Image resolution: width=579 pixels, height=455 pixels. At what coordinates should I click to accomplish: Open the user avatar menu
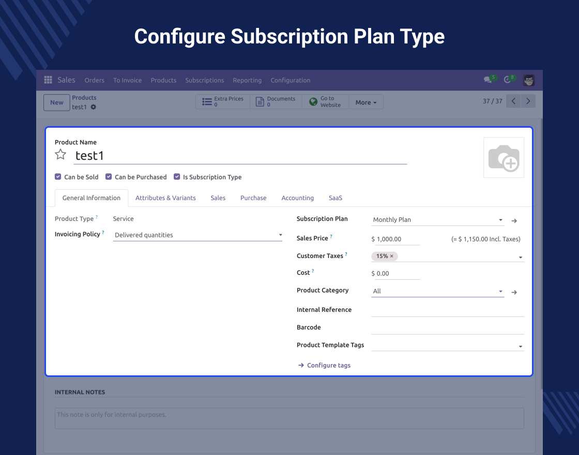529,80
